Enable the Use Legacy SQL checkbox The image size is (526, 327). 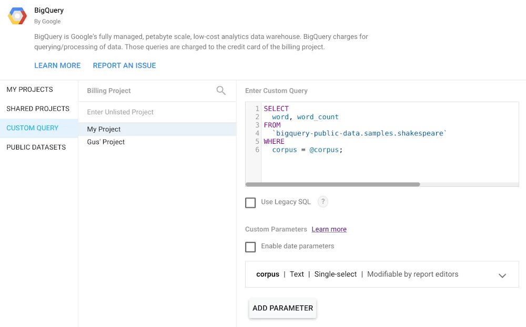coord(251,203)
